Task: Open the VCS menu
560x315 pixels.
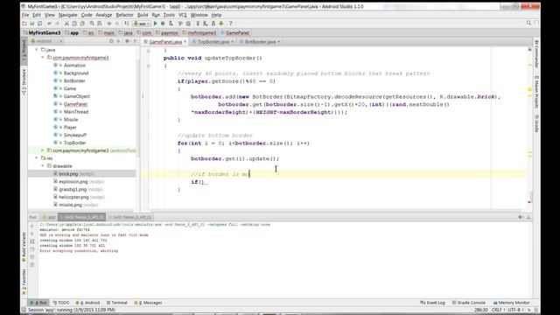Action: 183,15
